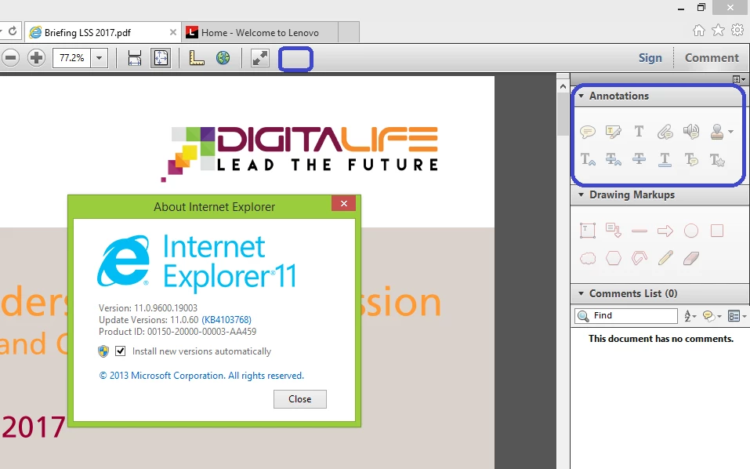Click the document vertical scrollbar thumb

563,115
